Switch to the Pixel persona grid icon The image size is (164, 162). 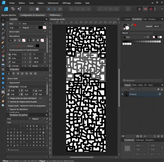13,9
